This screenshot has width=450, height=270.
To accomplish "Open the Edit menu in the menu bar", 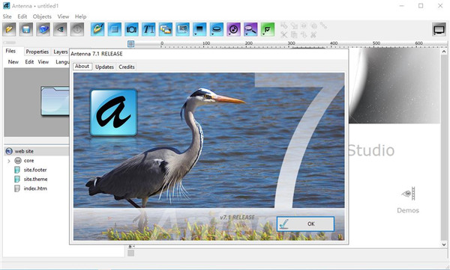I will pos(22,16).
